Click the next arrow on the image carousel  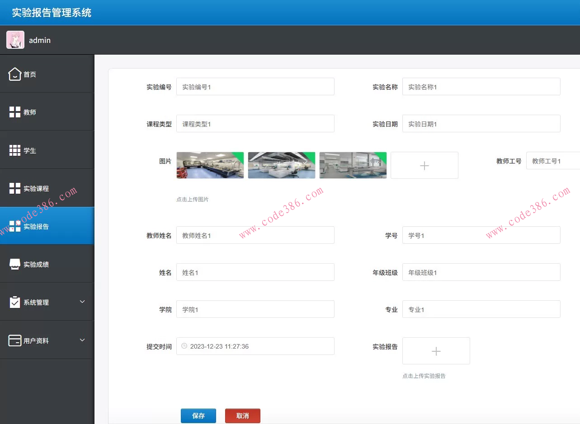[x=305, y=161]
